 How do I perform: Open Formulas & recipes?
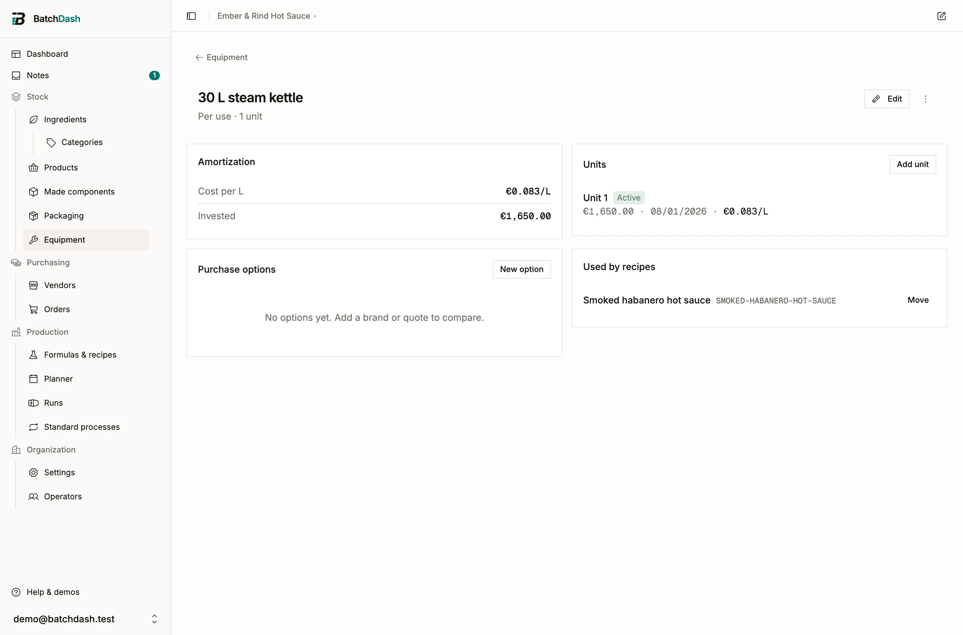pos(86,355)
